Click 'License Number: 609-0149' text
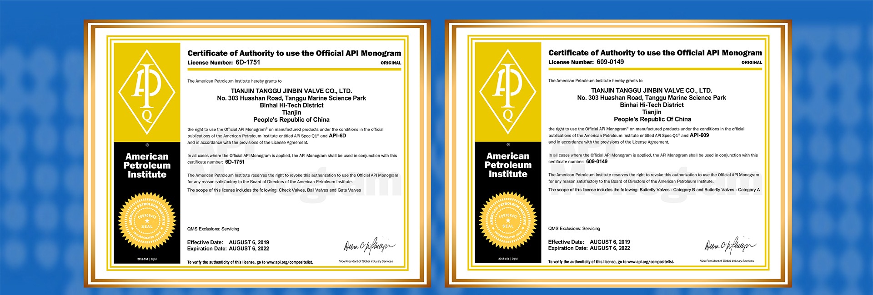Image resolution: width=873 pixels, height=295 pixels. pyautogui.click(x=586, y=62)
